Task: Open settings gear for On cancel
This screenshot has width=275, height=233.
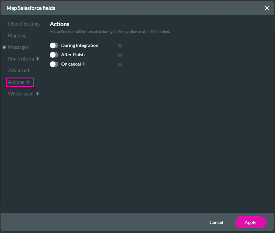Action: (x=120, y=65)
